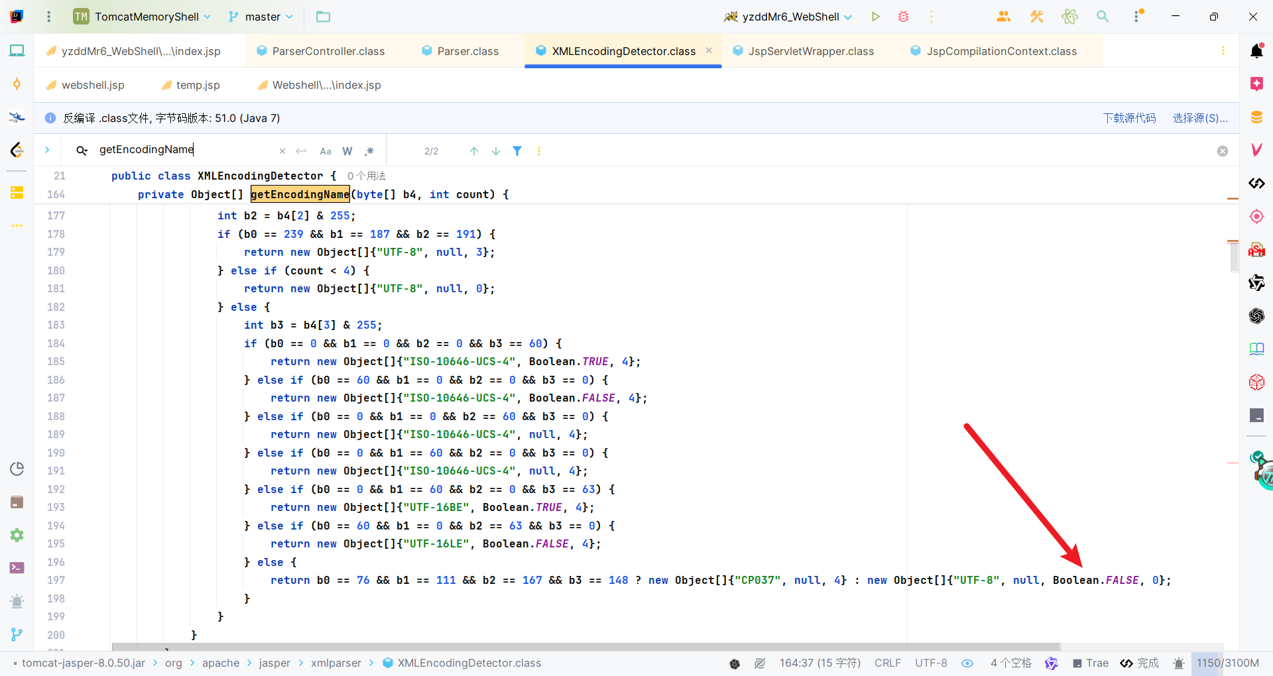Click caret position 164:37 indicator
1273x676 pixels.
pos(819,663)
